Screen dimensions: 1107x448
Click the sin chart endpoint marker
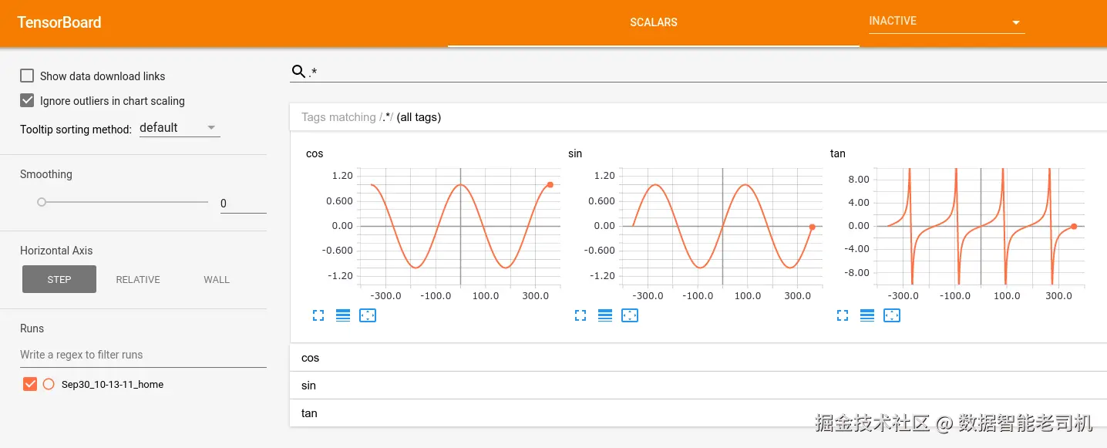point(812,227)
